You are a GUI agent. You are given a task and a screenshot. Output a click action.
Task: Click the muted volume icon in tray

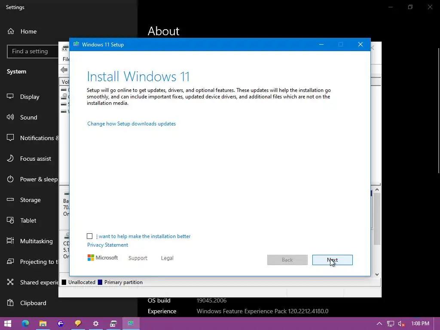click(401, 324)
